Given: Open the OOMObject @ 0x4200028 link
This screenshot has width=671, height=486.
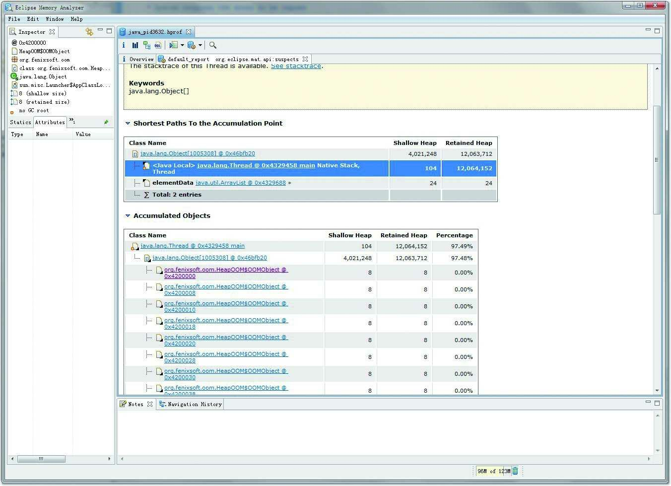Looking at the screenshot, I should point(226,357).
